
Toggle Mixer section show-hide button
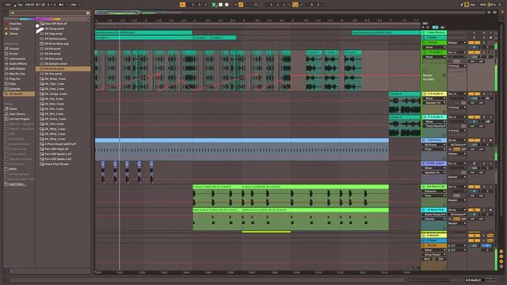501,261
